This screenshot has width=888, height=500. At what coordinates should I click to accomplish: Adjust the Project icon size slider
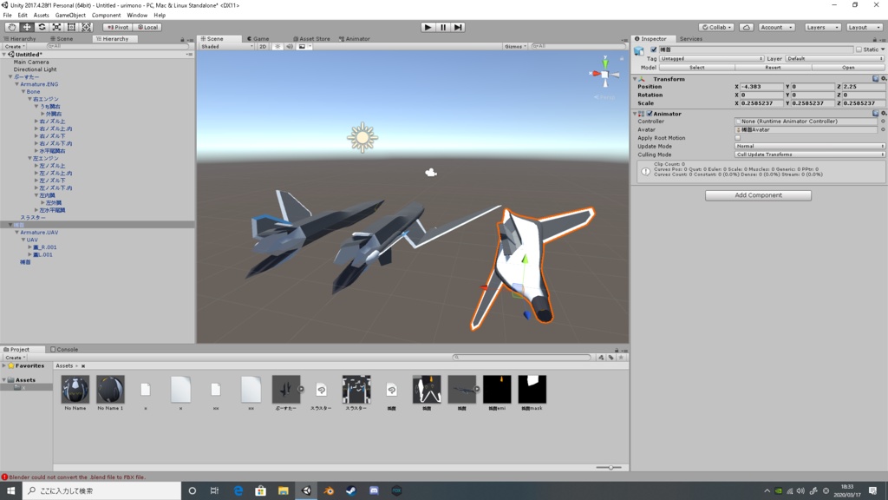click(x=609, y=468)
